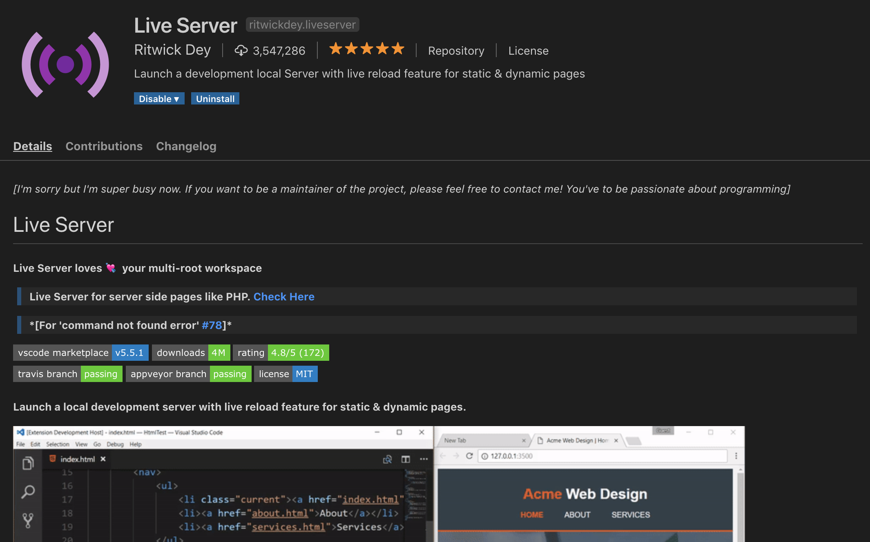This screenshot has height=542, width=870.
Task: Click the Search magnifier icon in demo screenshot
Action: tap(28, 491)
